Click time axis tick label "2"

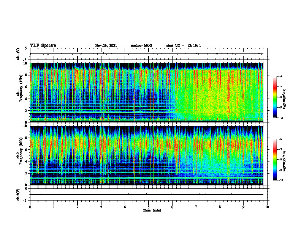tap(78, 207)
